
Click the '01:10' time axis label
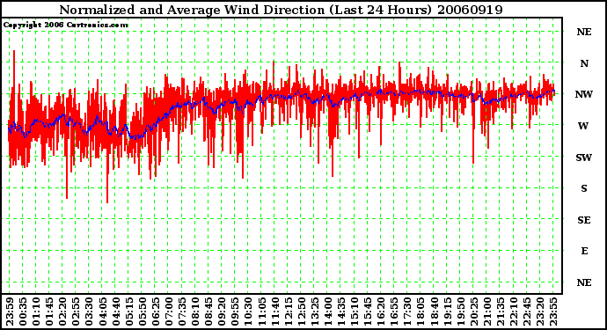pyautogui.click(x=36, y=312)
